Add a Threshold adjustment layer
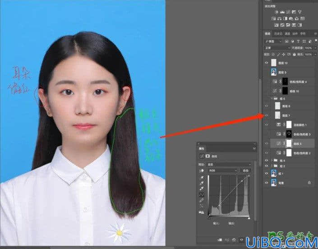 click(288, 25)
